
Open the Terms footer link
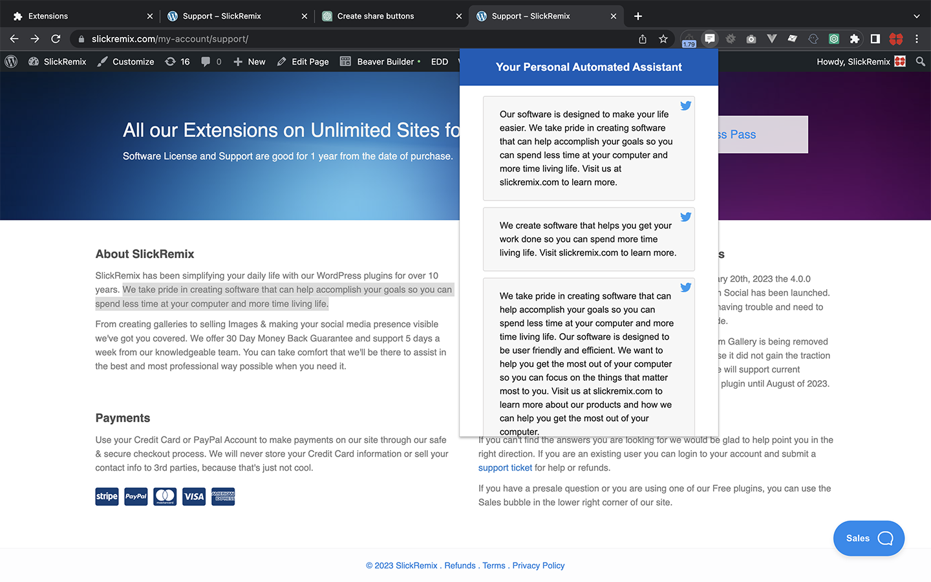click(494, 565)
